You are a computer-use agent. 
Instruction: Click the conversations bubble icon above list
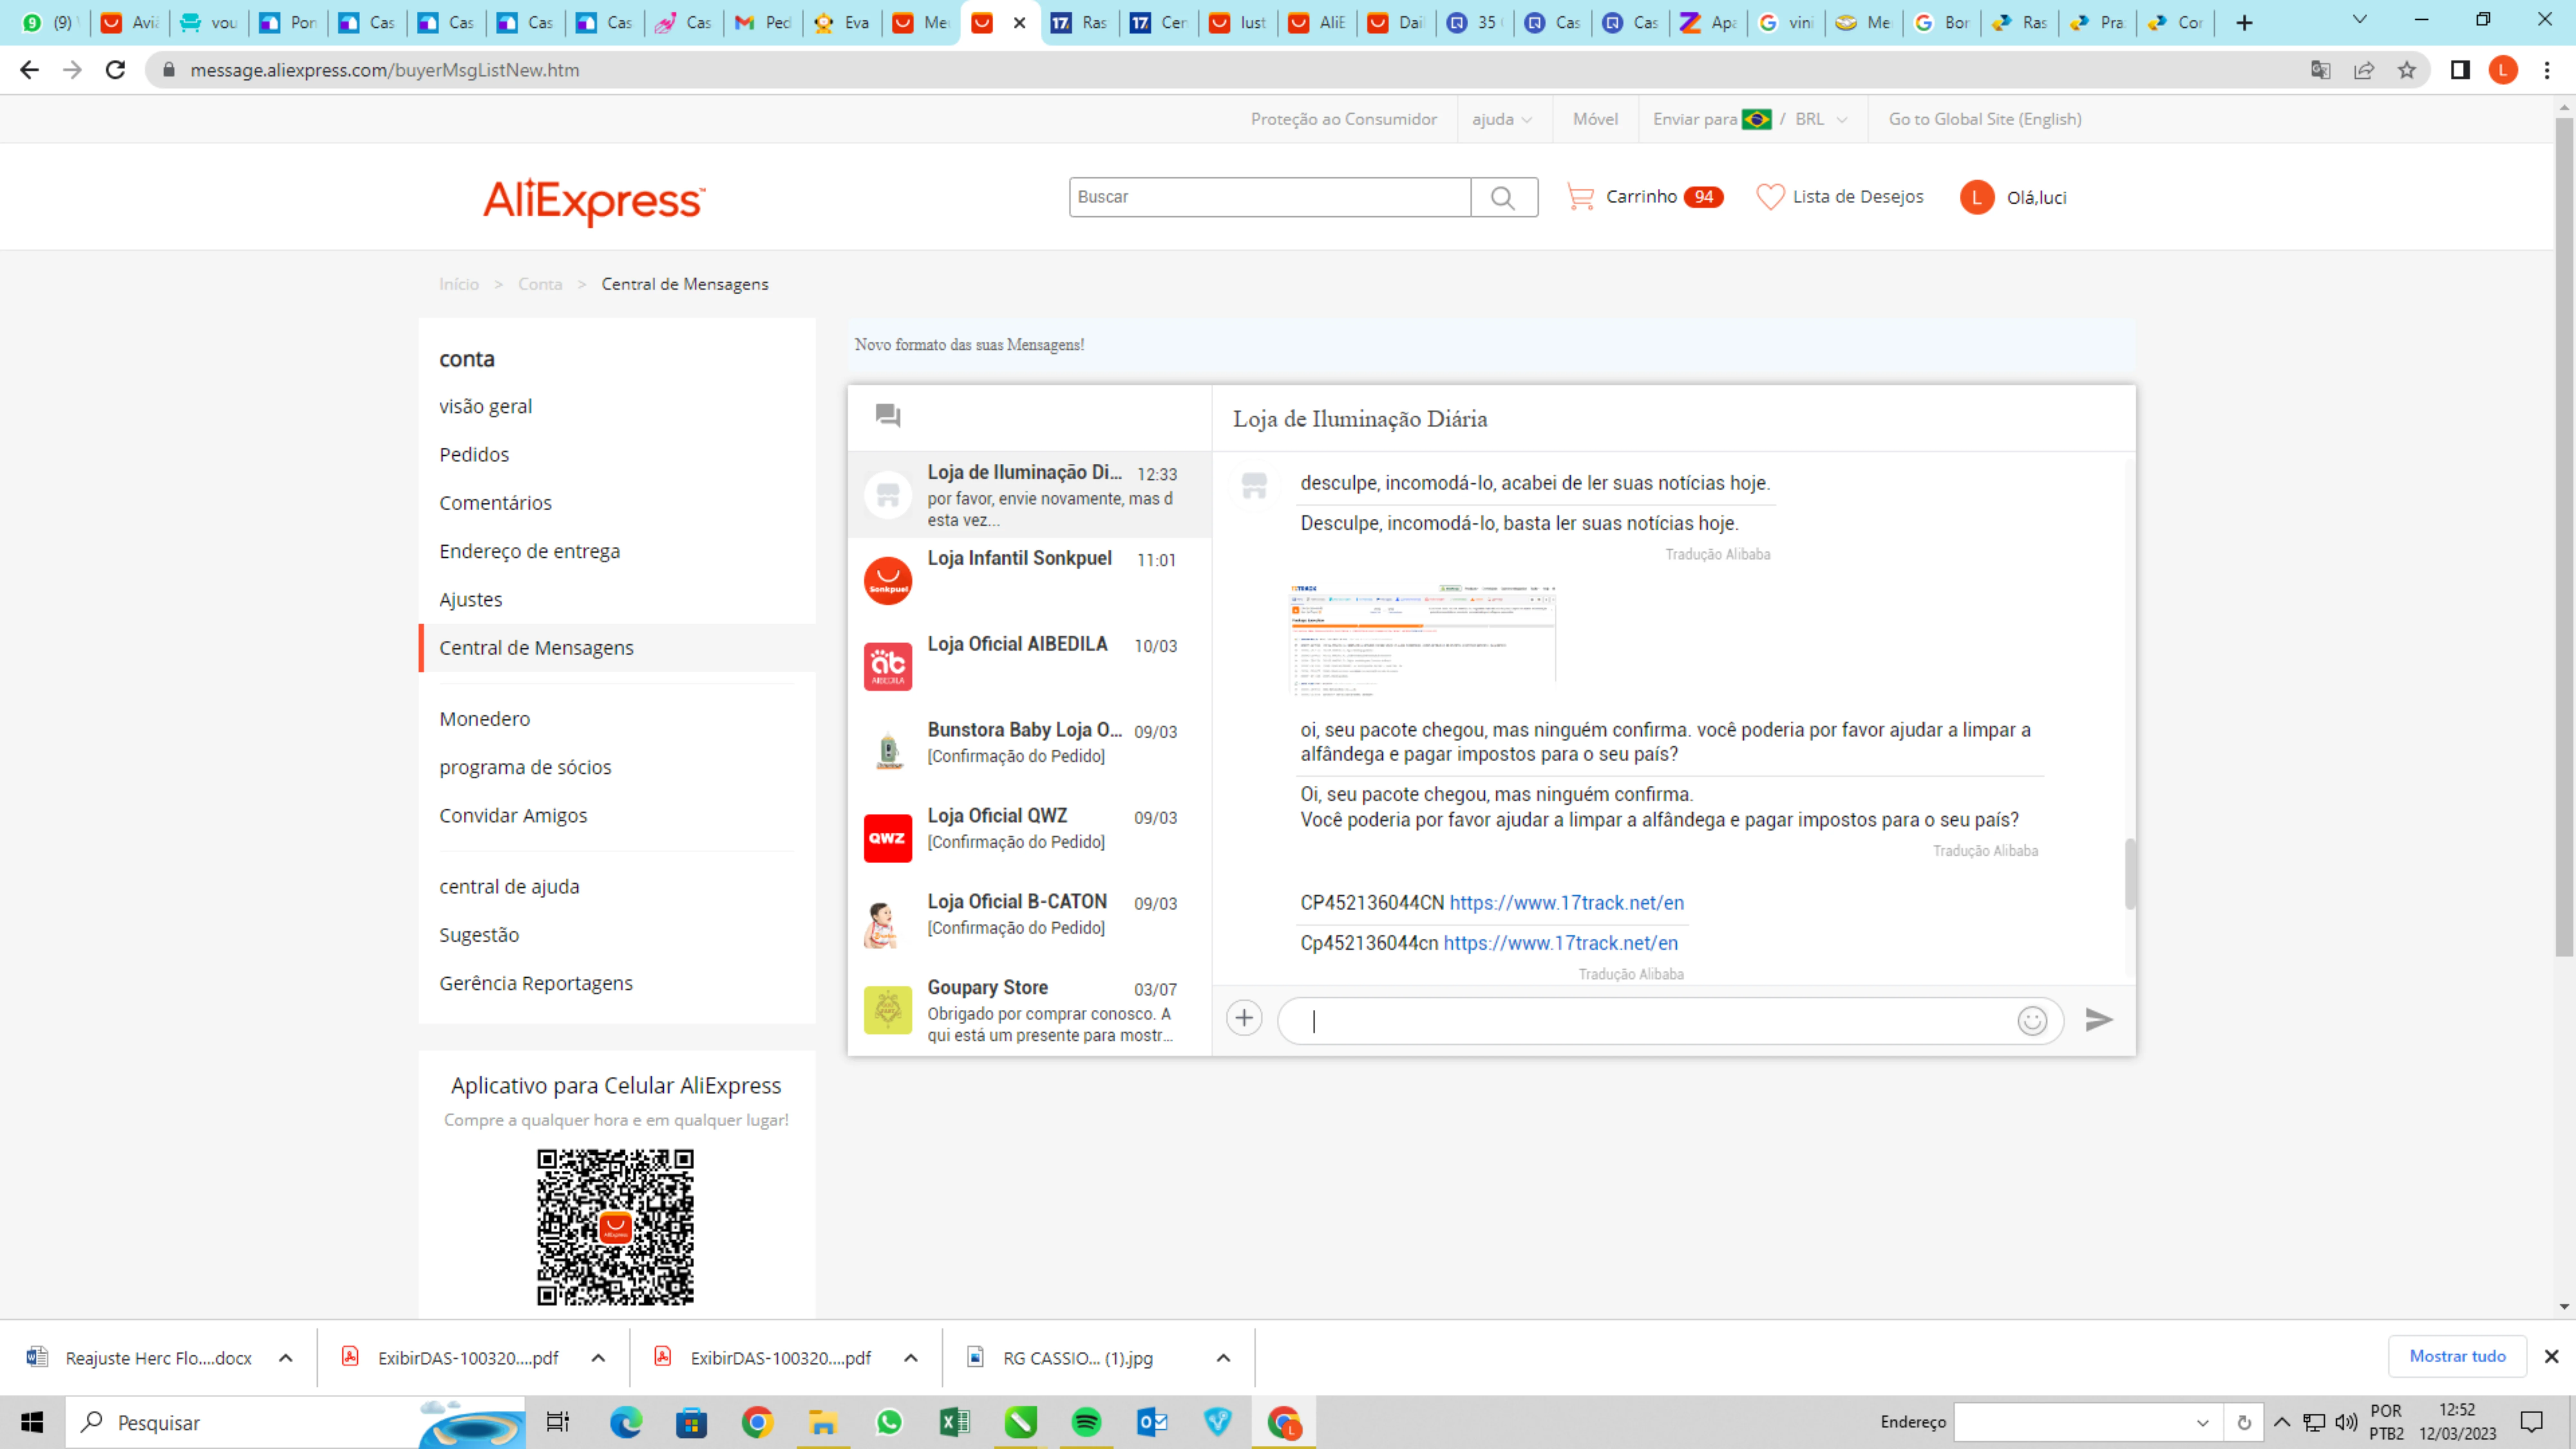tap(888, 415)
